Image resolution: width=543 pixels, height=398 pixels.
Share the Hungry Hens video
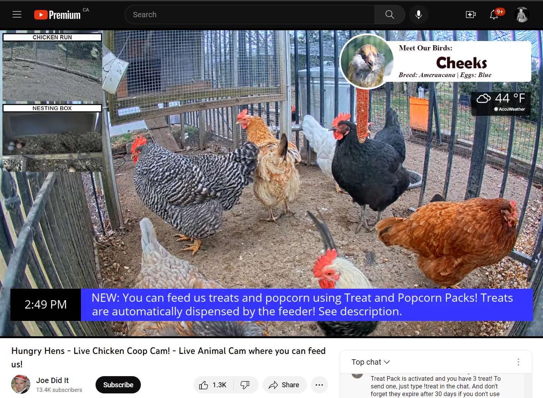tap(284, 385)
